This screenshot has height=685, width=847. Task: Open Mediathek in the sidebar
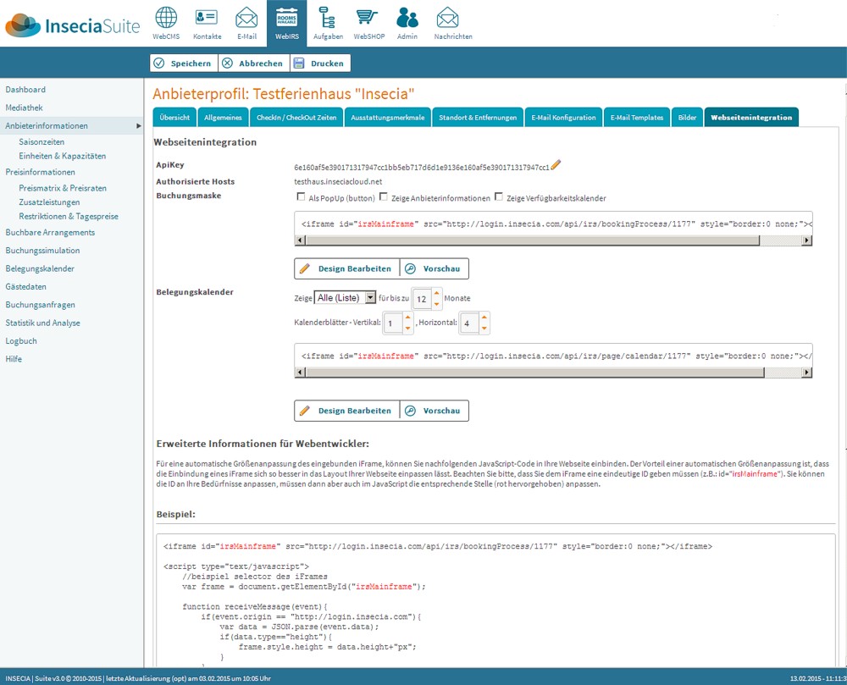[24, 108]
